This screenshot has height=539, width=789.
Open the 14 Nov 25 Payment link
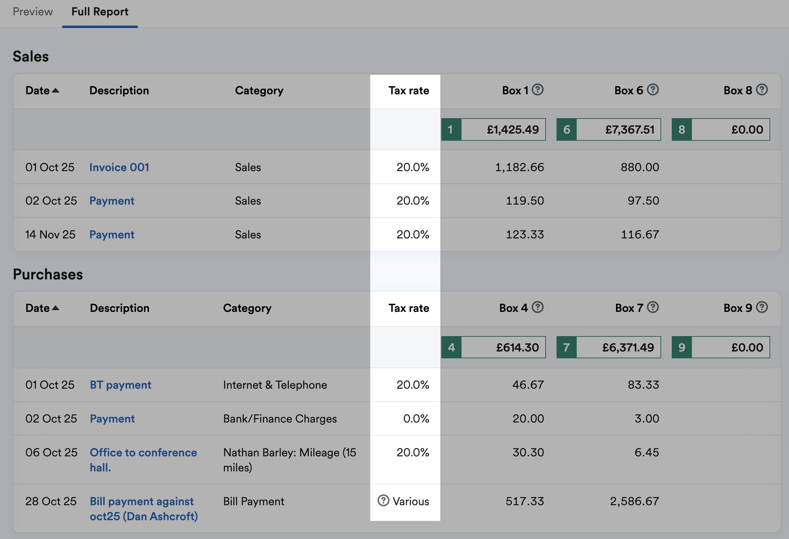pyautogui.click(x=112, y=234)
